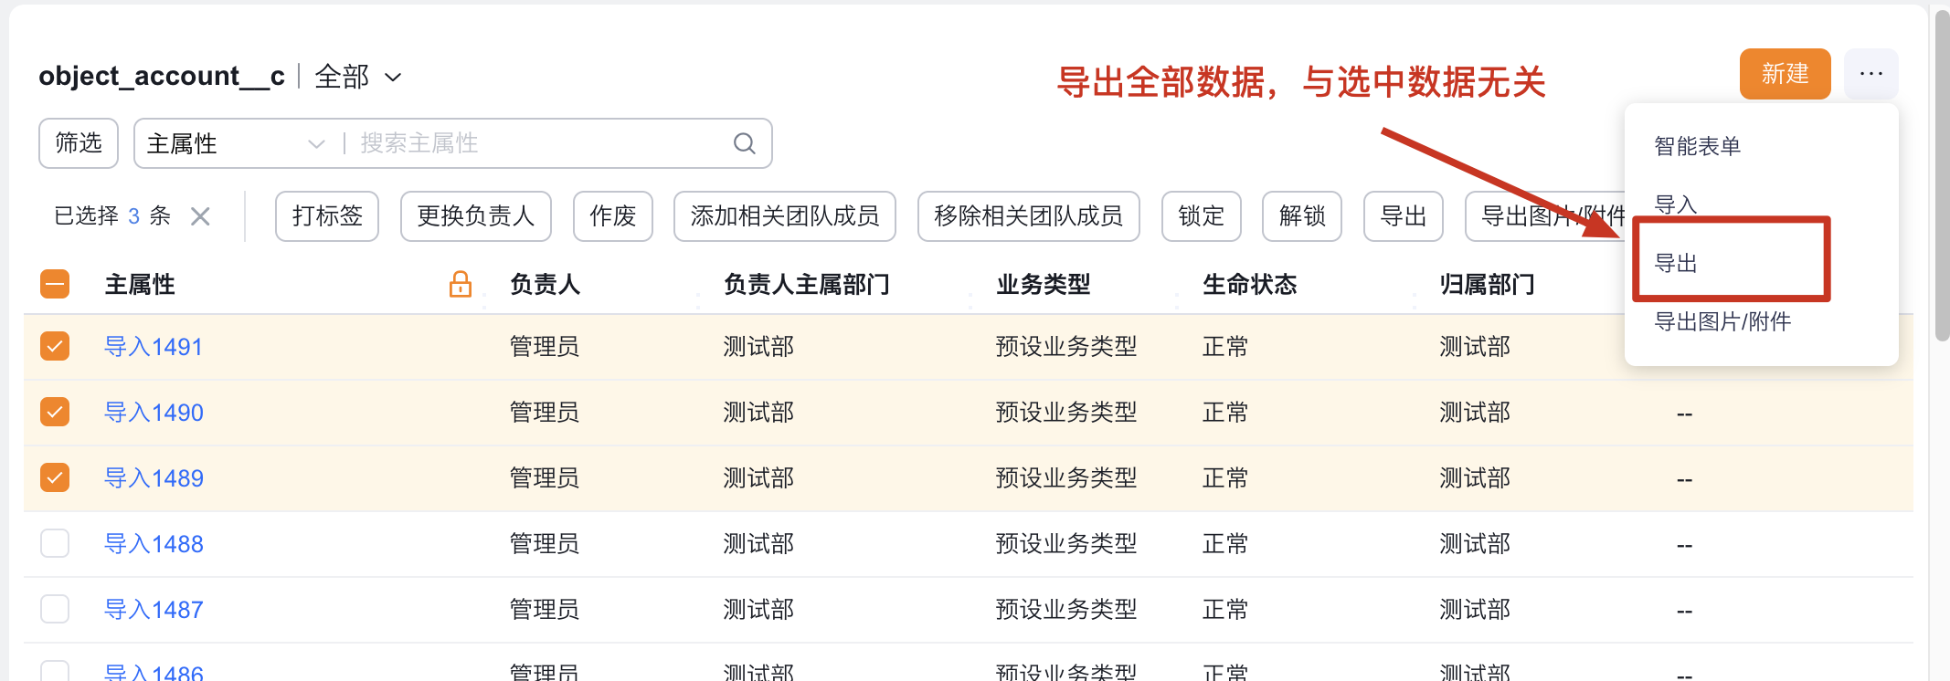Uncheck the row 导入1490 checkbox
Image resolution: width=1950 pixels, height=681 pixels.
tap(55, 413)
